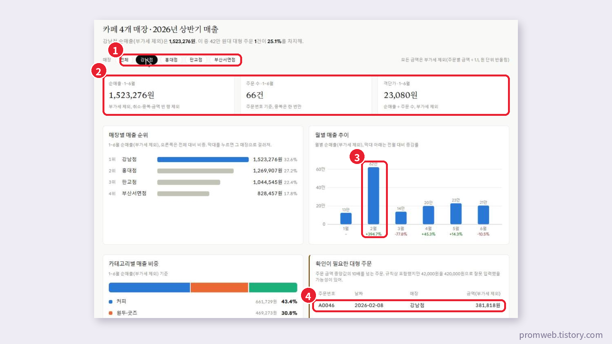This screenshot has width=612, height=344.
Task: Click the blue 강남점 ranking bar
Action: (203, 159)
